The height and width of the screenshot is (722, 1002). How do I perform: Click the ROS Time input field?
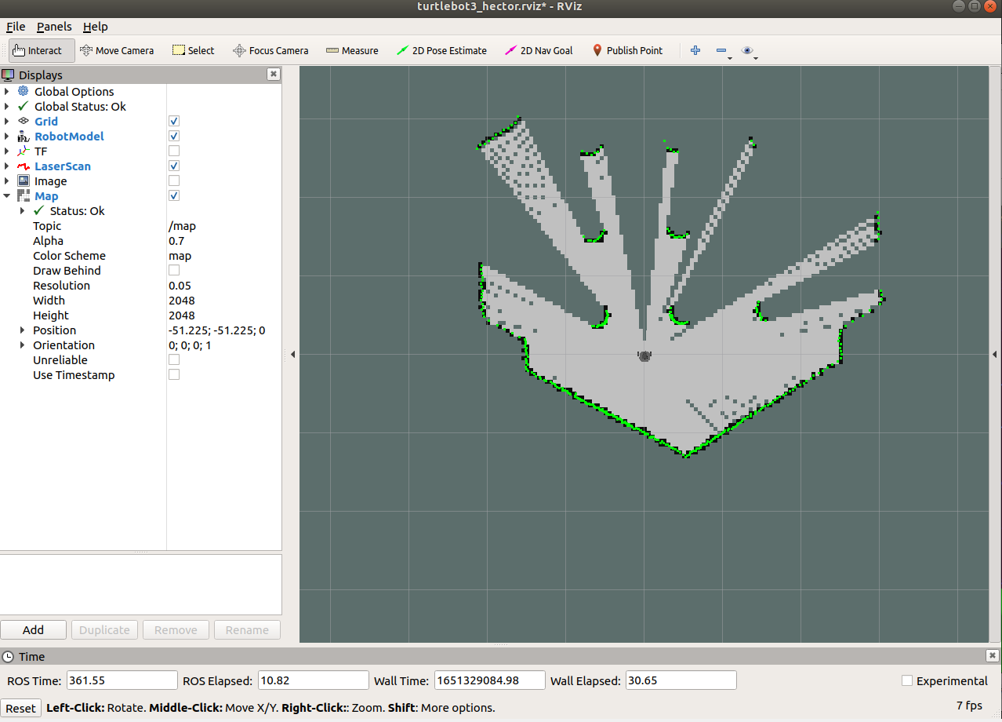(122, 680)
